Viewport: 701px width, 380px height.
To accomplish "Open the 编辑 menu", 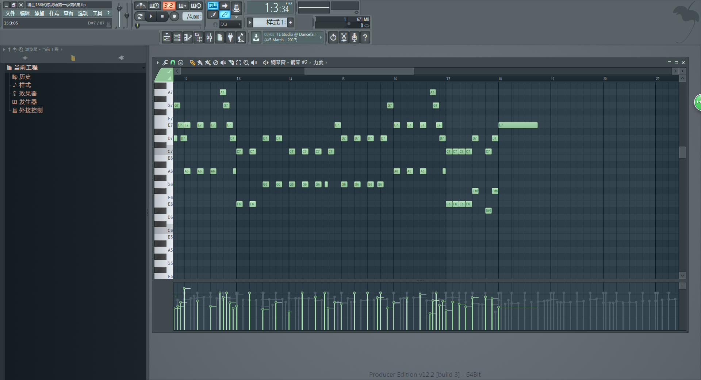I will point(25,13).
